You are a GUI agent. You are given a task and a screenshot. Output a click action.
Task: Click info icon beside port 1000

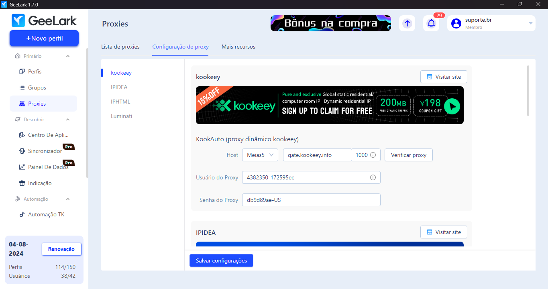[x=373, y=155]
